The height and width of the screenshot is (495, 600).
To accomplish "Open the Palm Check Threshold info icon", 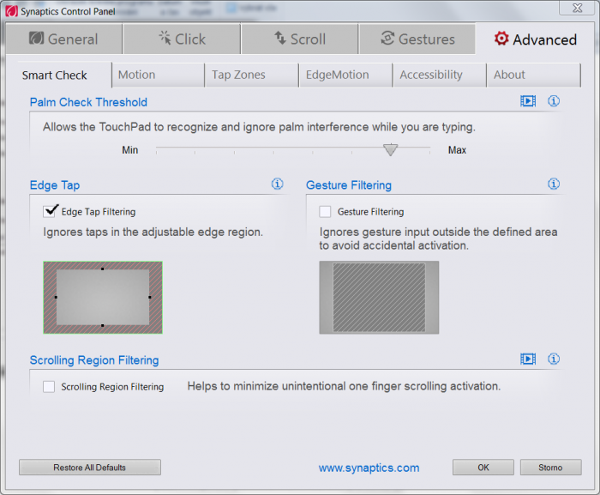I will (554, 101).
